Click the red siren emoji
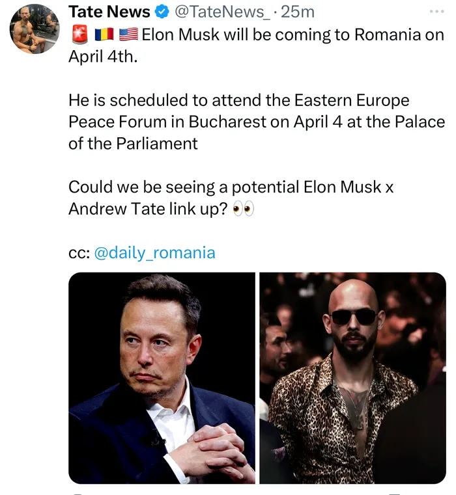The height and width of the screenshot is (495, 456). 79,34
